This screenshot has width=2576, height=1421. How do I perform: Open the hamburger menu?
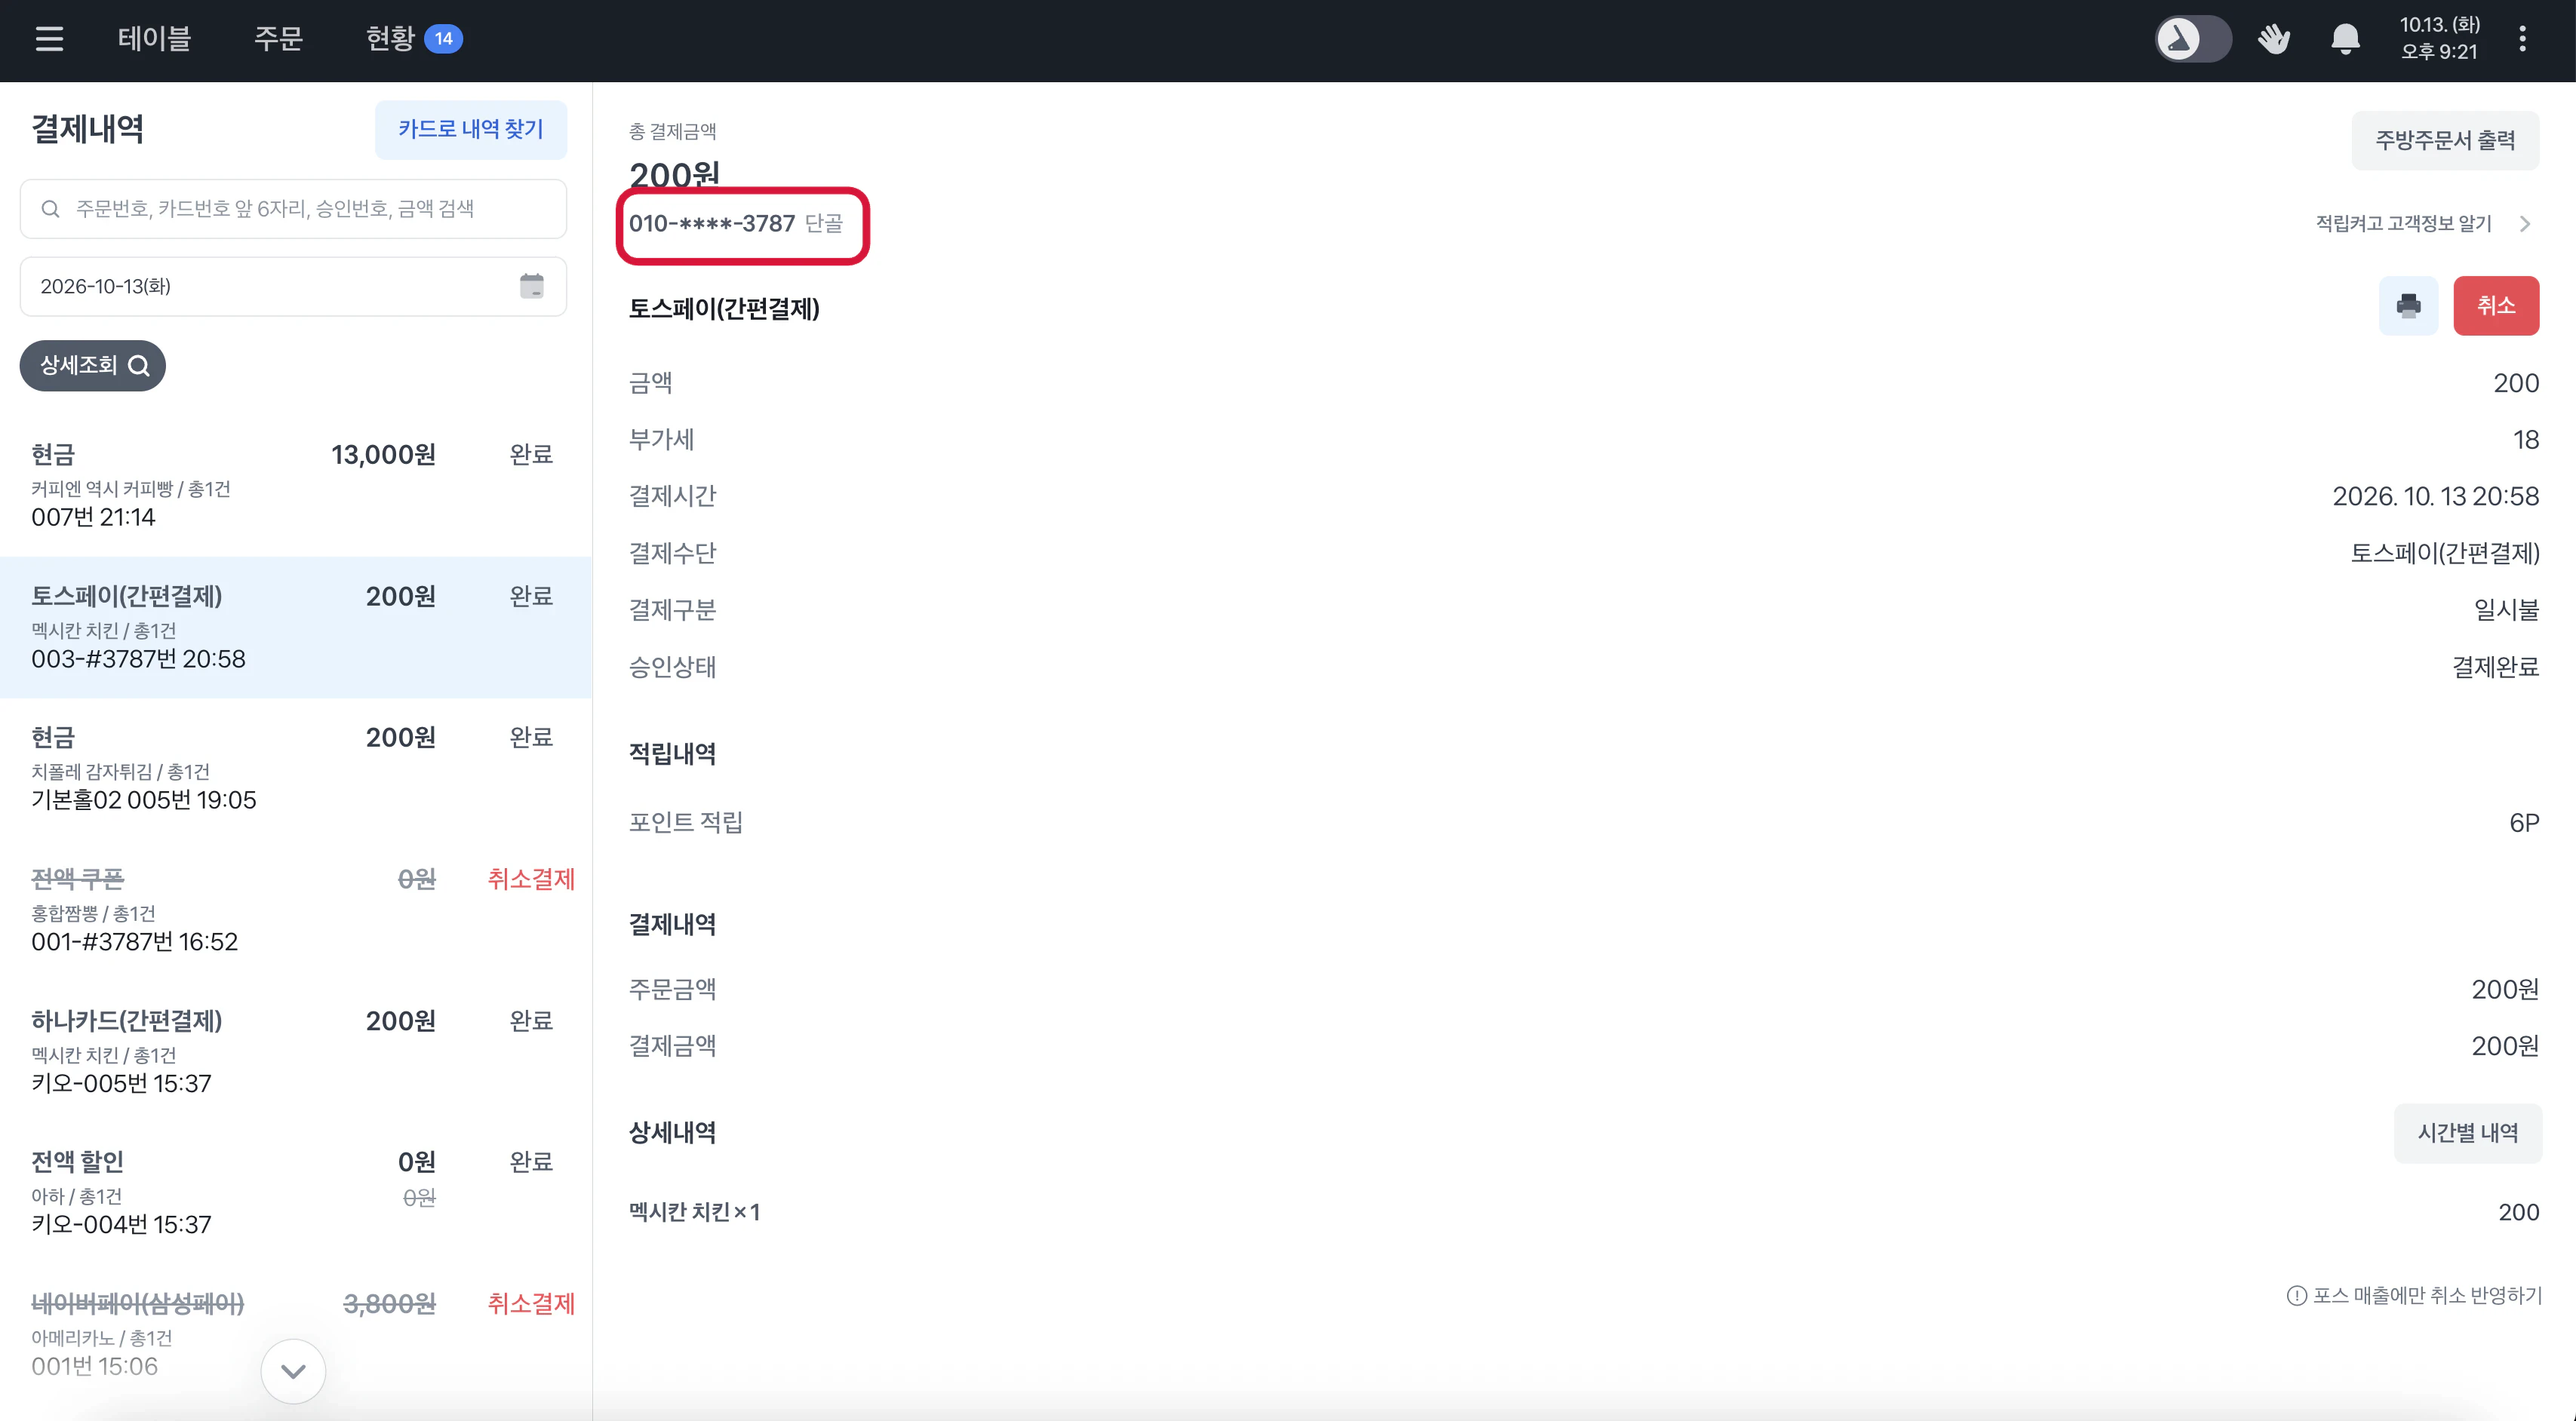point(49,39)
